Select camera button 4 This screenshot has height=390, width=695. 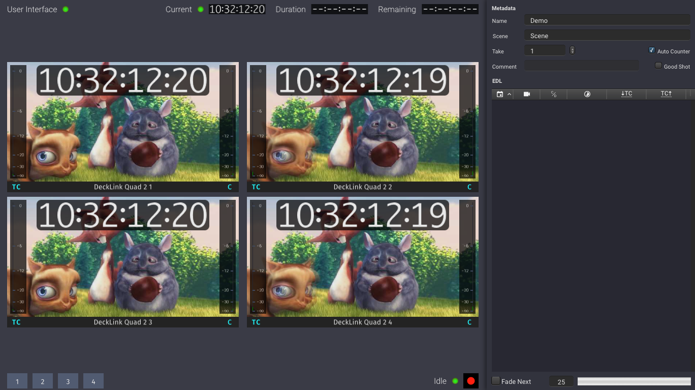point(93,381)
